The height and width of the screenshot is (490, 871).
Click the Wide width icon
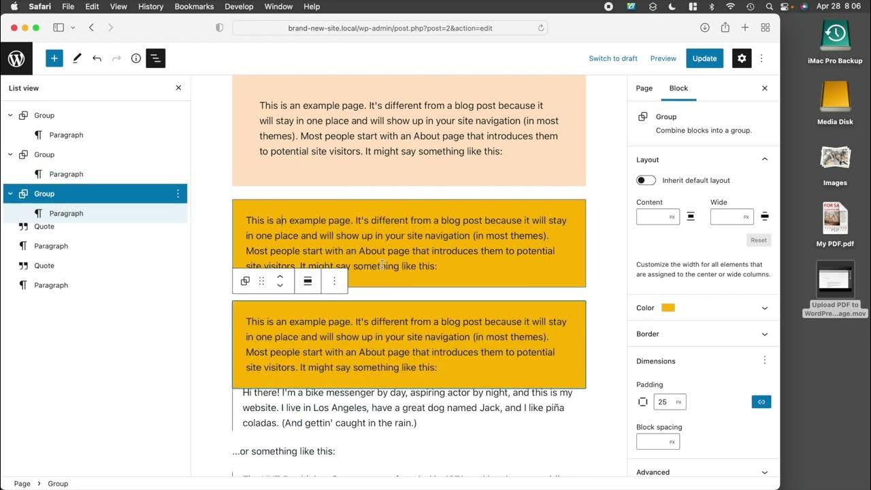tap(765, 216)
